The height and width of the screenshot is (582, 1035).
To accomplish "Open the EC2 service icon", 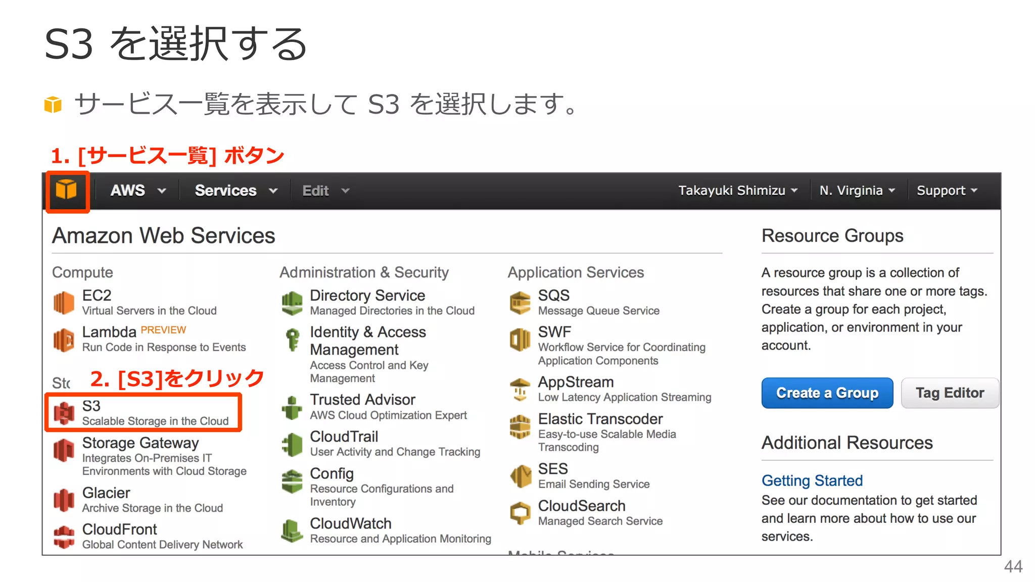I will 64,303.
